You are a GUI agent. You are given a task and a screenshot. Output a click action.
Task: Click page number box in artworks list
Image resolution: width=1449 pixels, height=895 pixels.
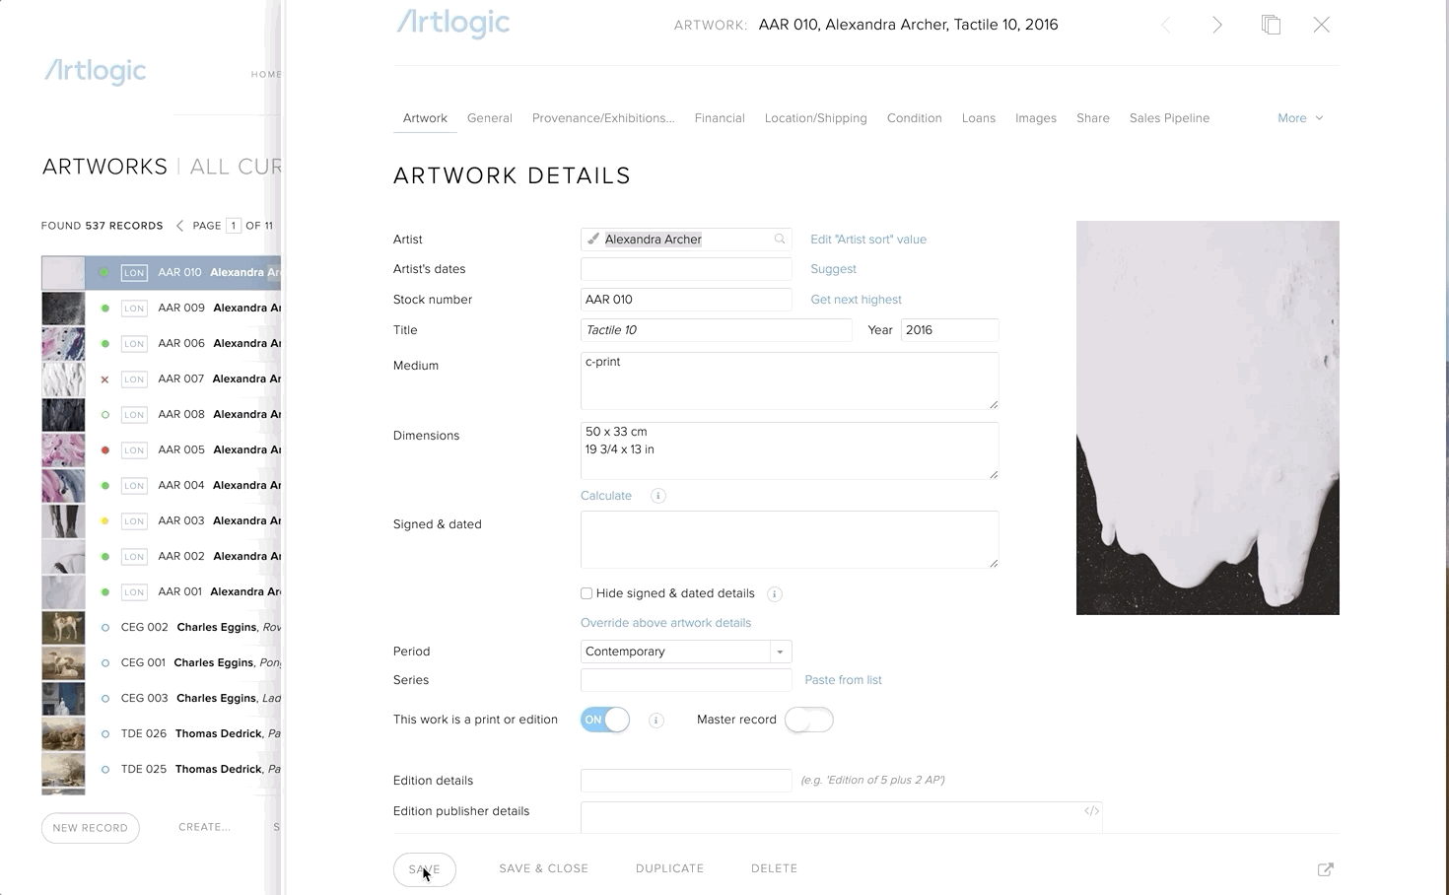pyautogui.click(x=234, y=226)
